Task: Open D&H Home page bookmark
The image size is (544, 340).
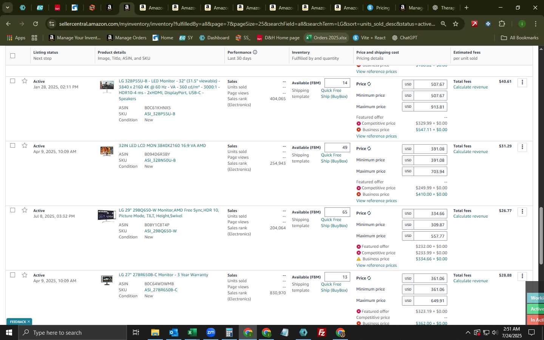Action: pyautogui.click(x=278, y=38)
